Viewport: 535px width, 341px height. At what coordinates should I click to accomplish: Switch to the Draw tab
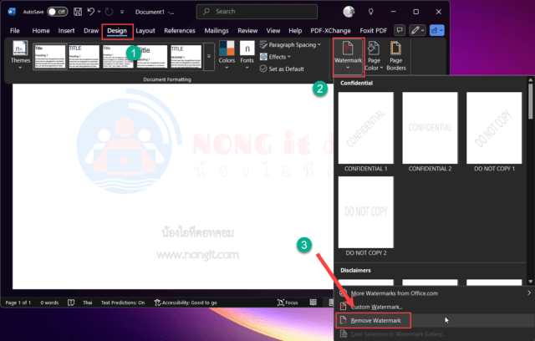(91, 31)
